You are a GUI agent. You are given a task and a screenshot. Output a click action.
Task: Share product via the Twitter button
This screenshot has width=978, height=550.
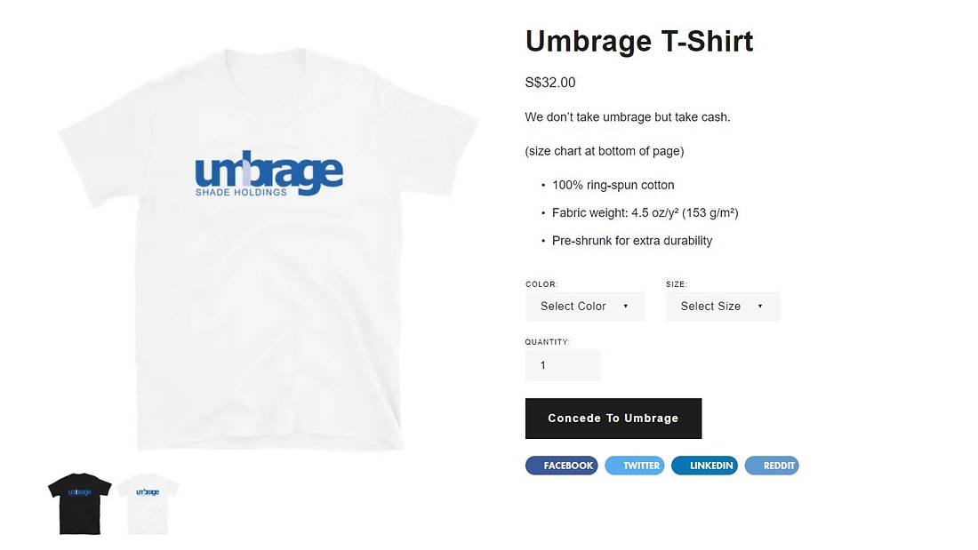tap(634, 466)
